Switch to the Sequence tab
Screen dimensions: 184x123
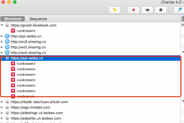point(38,19)
